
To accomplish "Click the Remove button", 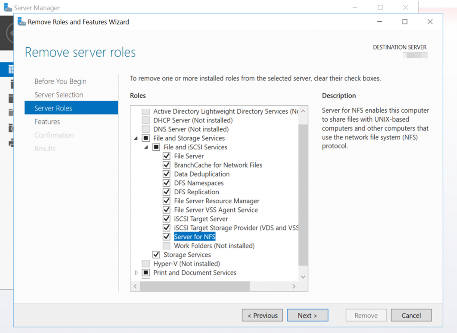I will (x=366, y=315).
